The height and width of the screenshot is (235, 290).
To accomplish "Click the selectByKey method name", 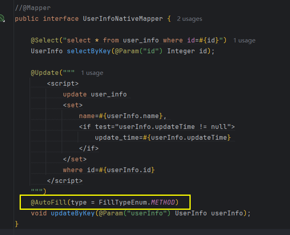I will [89, 51].
